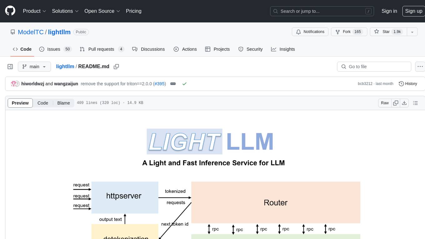Open the main branch selector
This screenshot has width=425, height=239.
pyautogui.click(x=34, y=67)
